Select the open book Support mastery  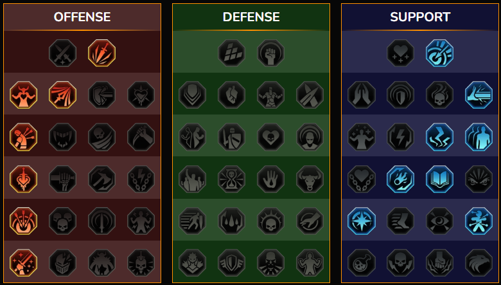point(440,179)
